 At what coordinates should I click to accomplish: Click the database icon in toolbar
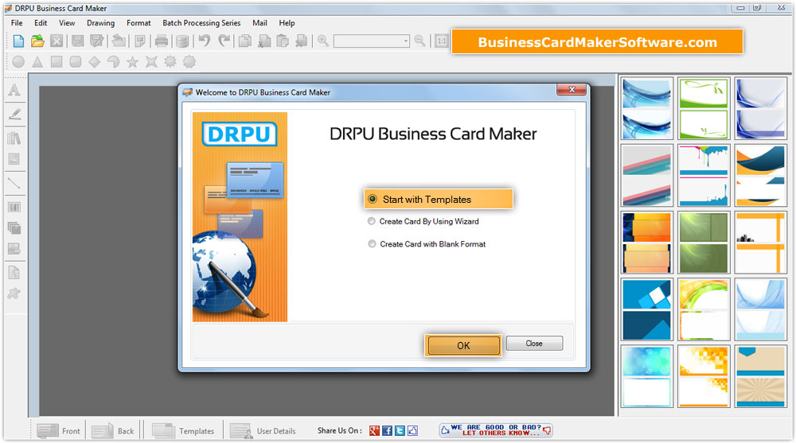181,41
